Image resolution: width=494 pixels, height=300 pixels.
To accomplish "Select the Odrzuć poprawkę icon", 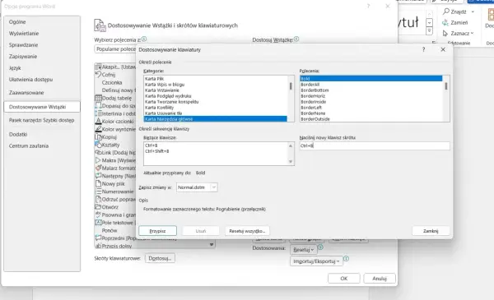I will click(x=98, y=199).
